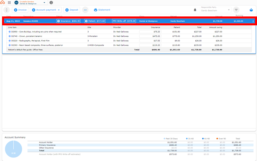
Task: Select the Primary Insurance summary row
Action: (140, 145)
